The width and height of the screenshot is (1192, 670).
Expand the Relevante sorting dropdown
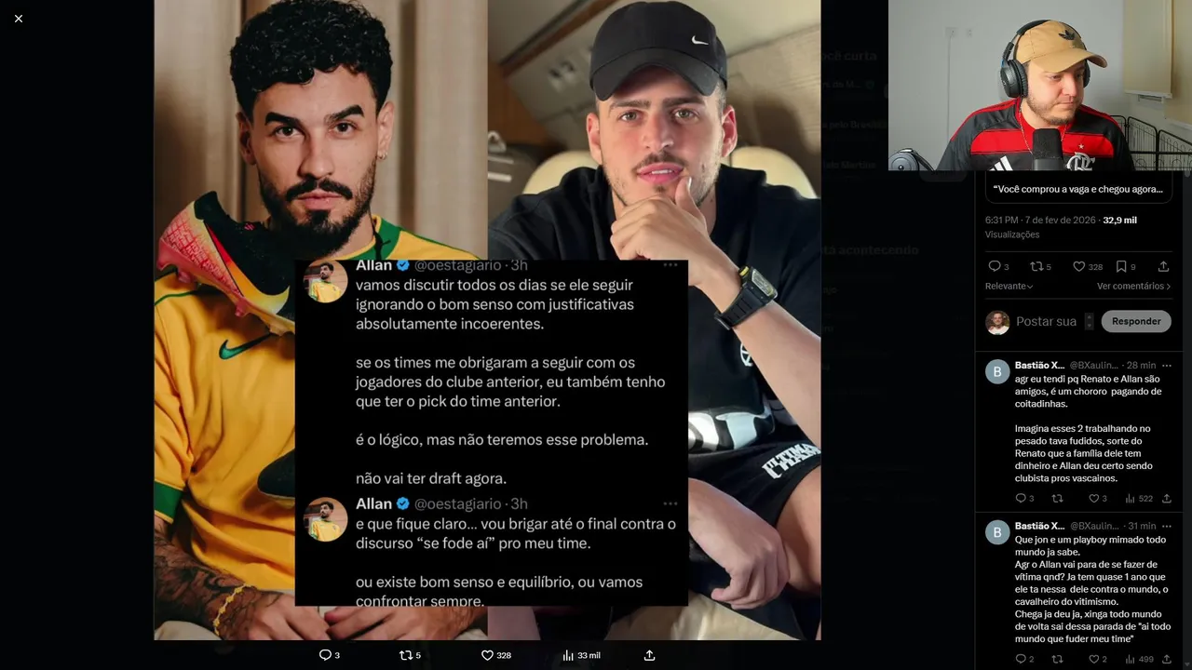pyautogui.click(x=1009, y=286)
